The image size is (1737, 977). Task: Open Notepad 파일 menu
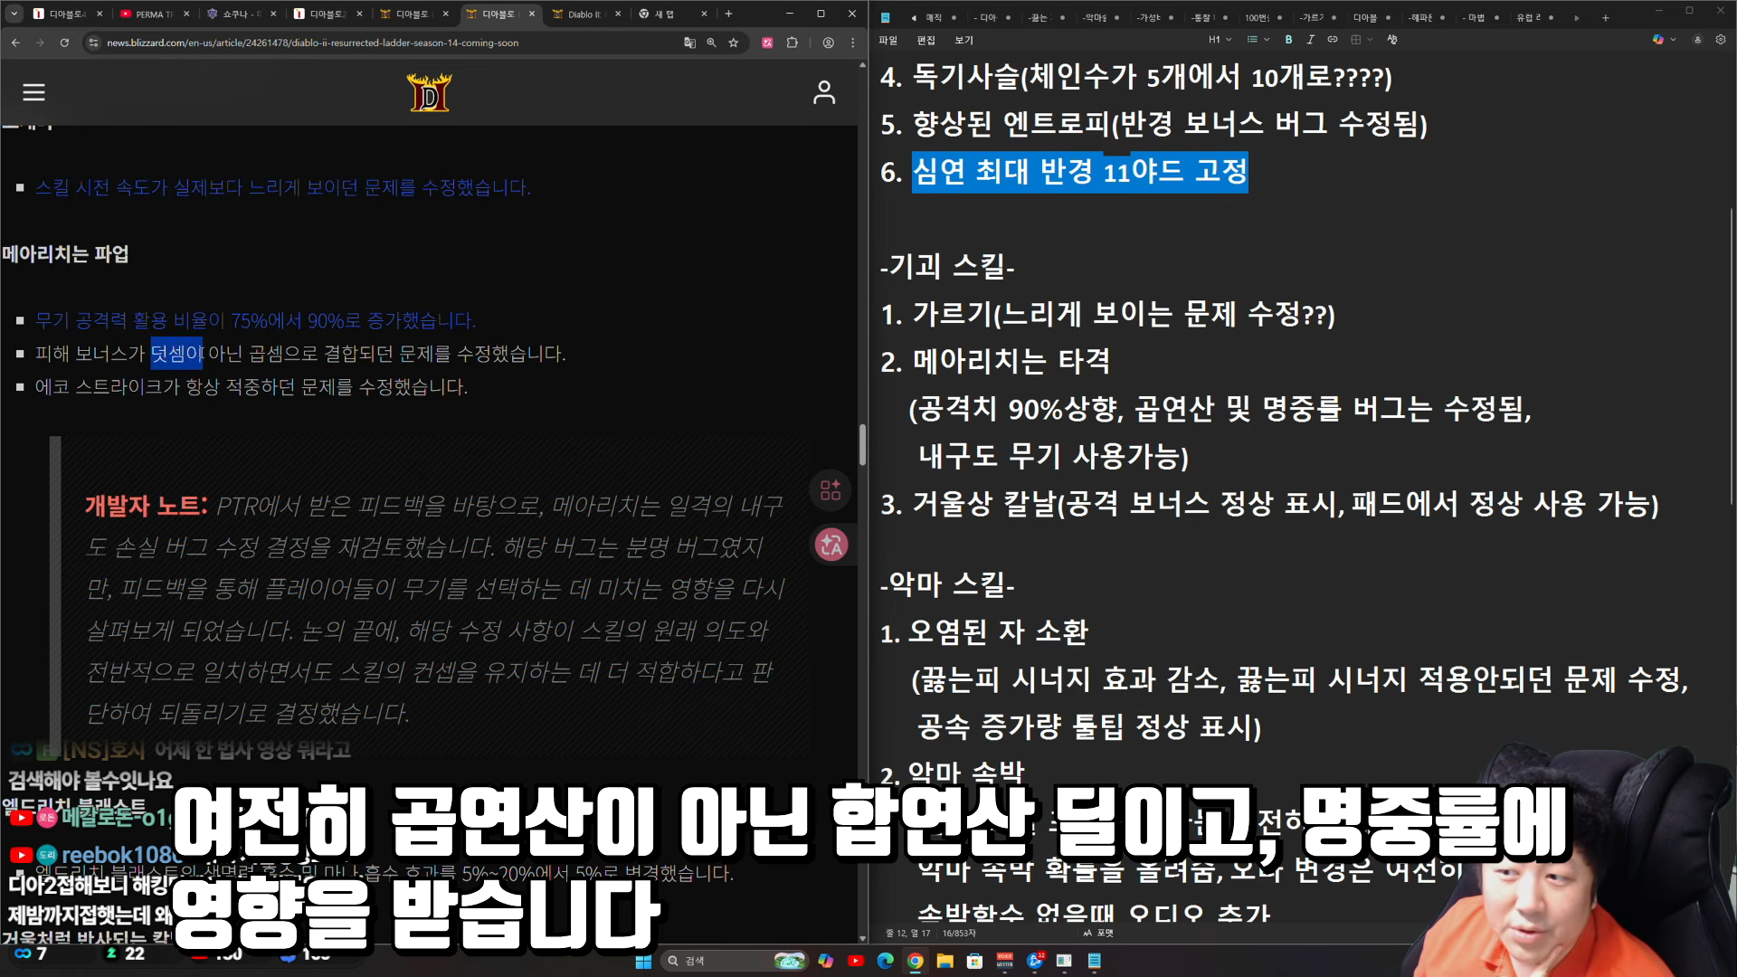pyautogui.click(x=887, y=40)
